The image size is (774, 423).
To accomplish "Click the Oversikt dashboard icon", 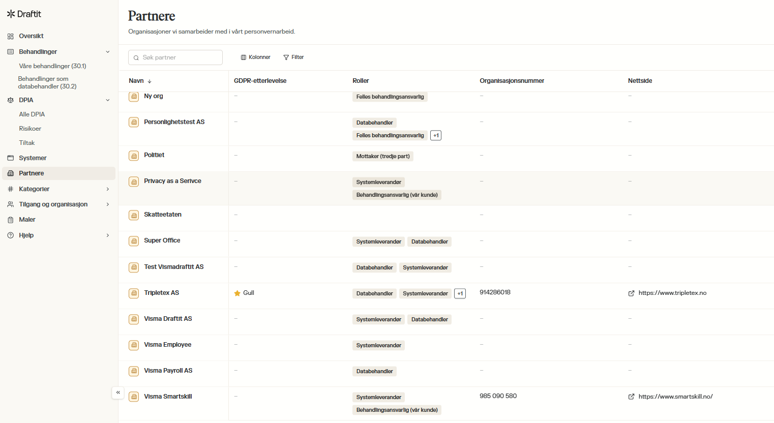I will pos(10,36).
